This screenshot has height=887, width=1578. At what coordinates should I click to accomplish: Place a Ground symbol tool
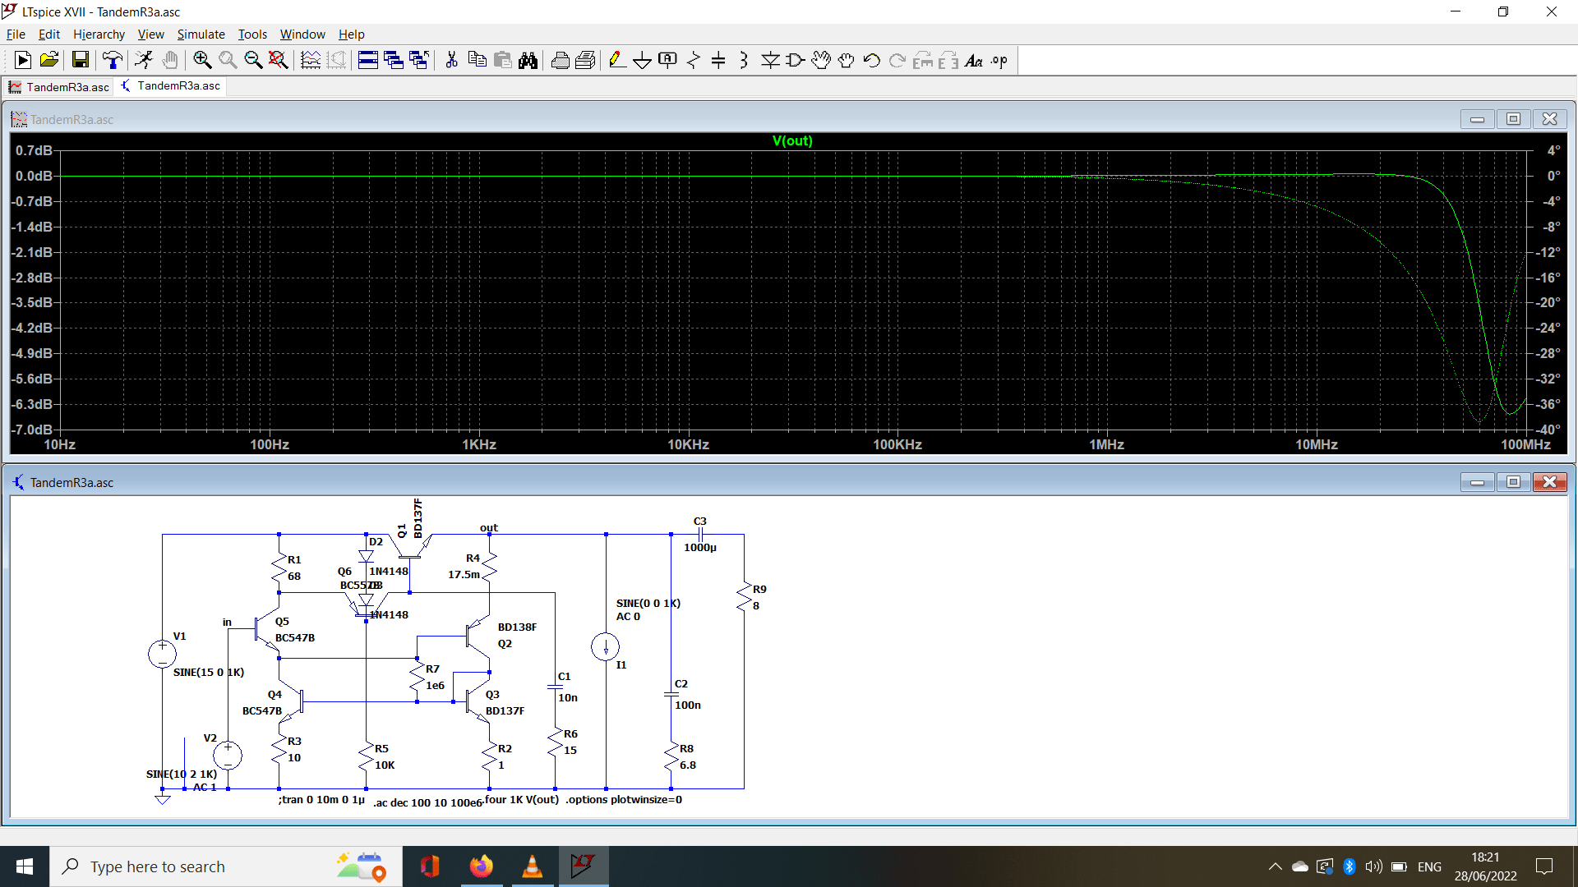click(642, 60)
